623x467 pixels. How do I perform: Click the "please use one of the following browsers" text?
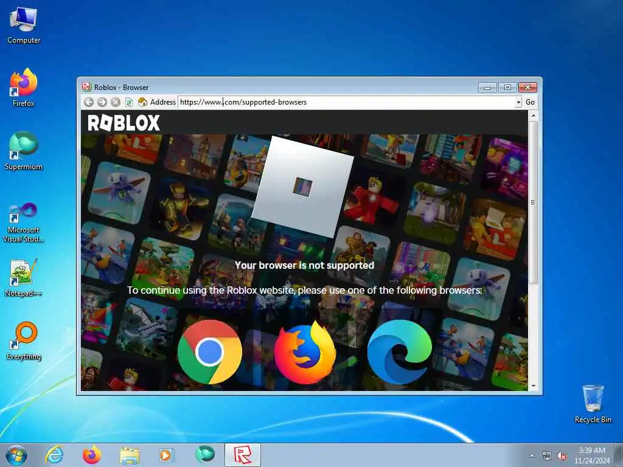[390, 290]
